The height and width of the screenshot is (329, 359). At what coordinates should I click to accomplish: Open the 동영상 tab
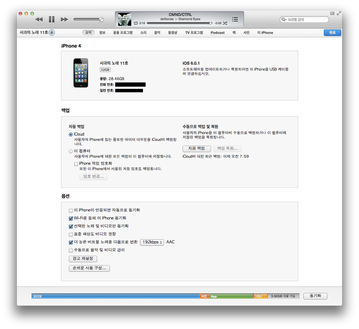pos(172,33)
